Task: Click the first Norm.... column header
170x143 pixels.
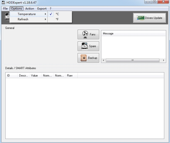Action: click(48, 76)
